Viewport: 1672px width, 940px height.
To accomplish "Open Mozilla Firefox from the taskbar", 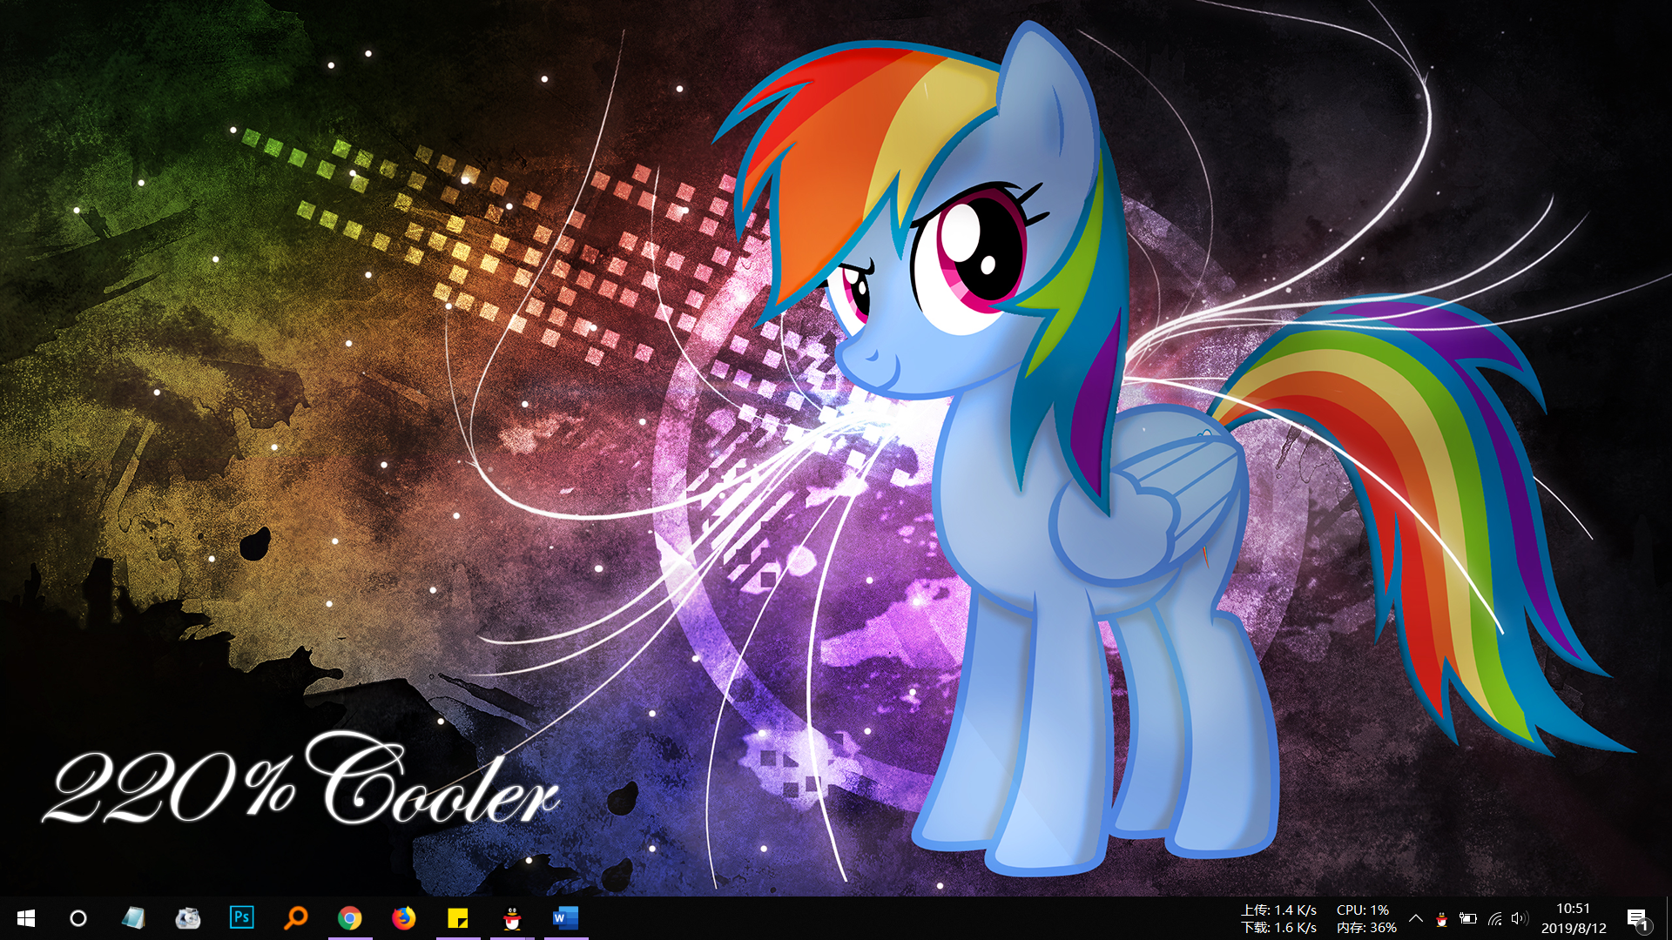I will (x=404, y=918).
